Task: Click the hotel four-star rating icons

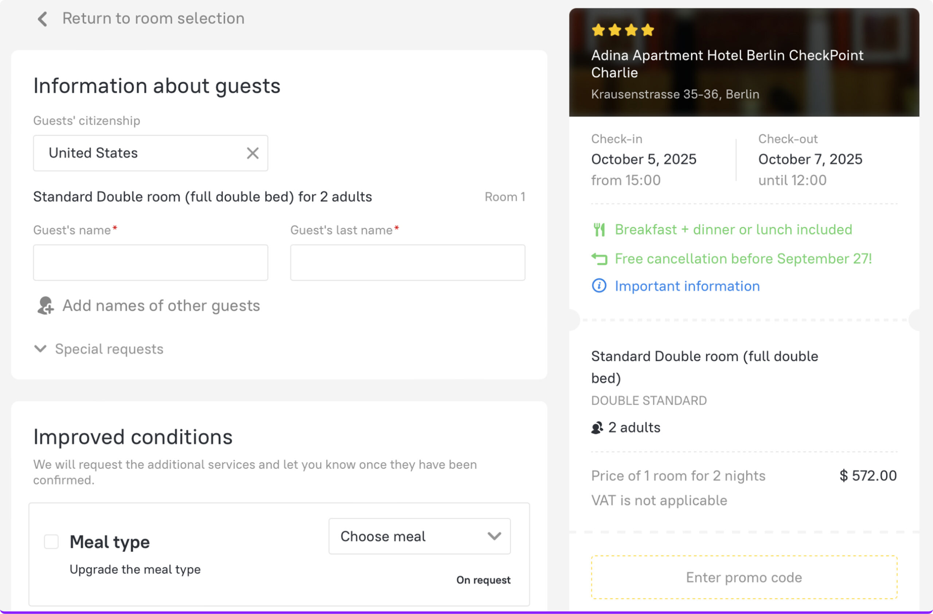Action: (x=622, y=30)
